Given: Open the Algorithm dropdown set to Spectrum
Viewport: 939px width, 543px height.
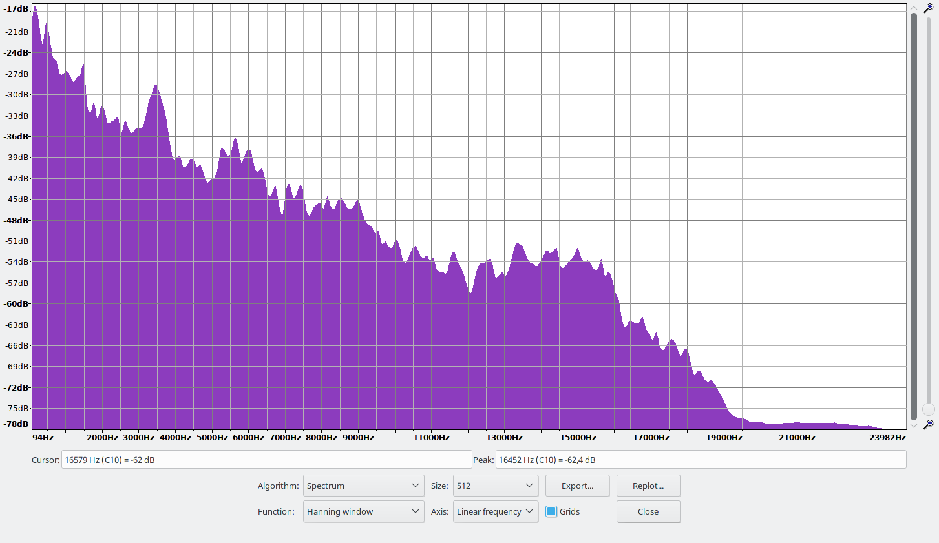Looking at the screenshot, I should [x=364, y=486].
